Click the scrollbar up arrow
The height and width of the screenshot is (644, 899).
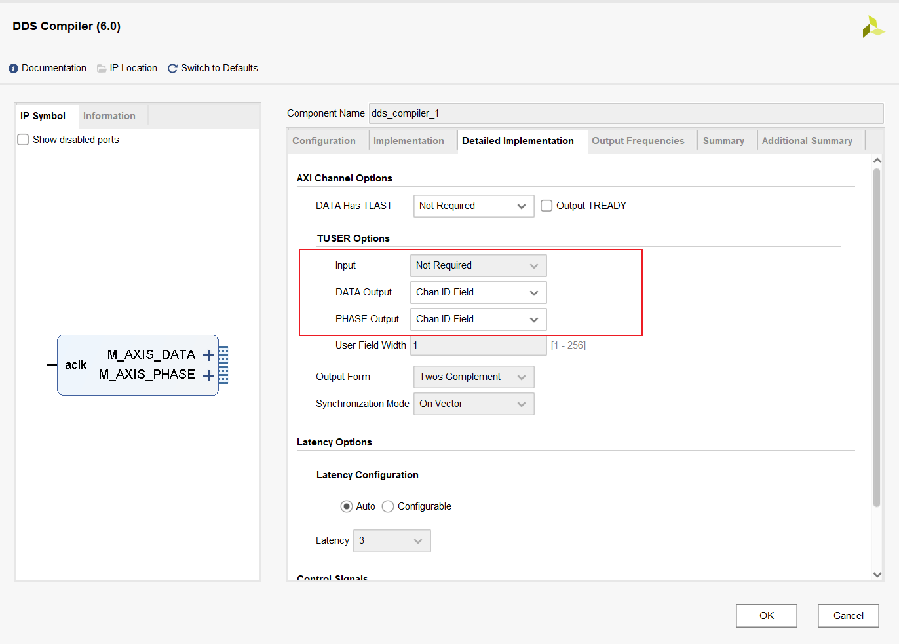click(877, 161)
